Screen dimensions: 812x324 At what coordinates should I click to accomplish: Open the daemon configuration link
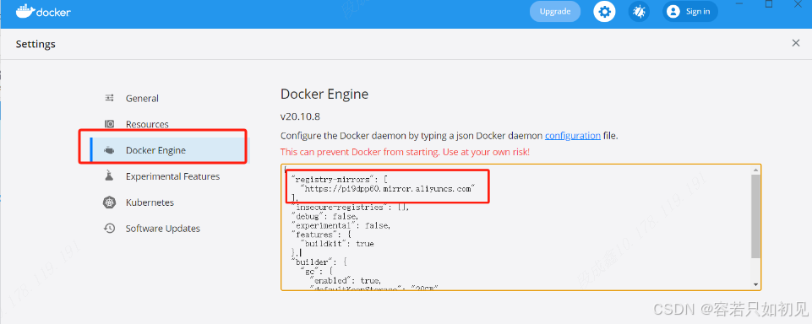573,136
